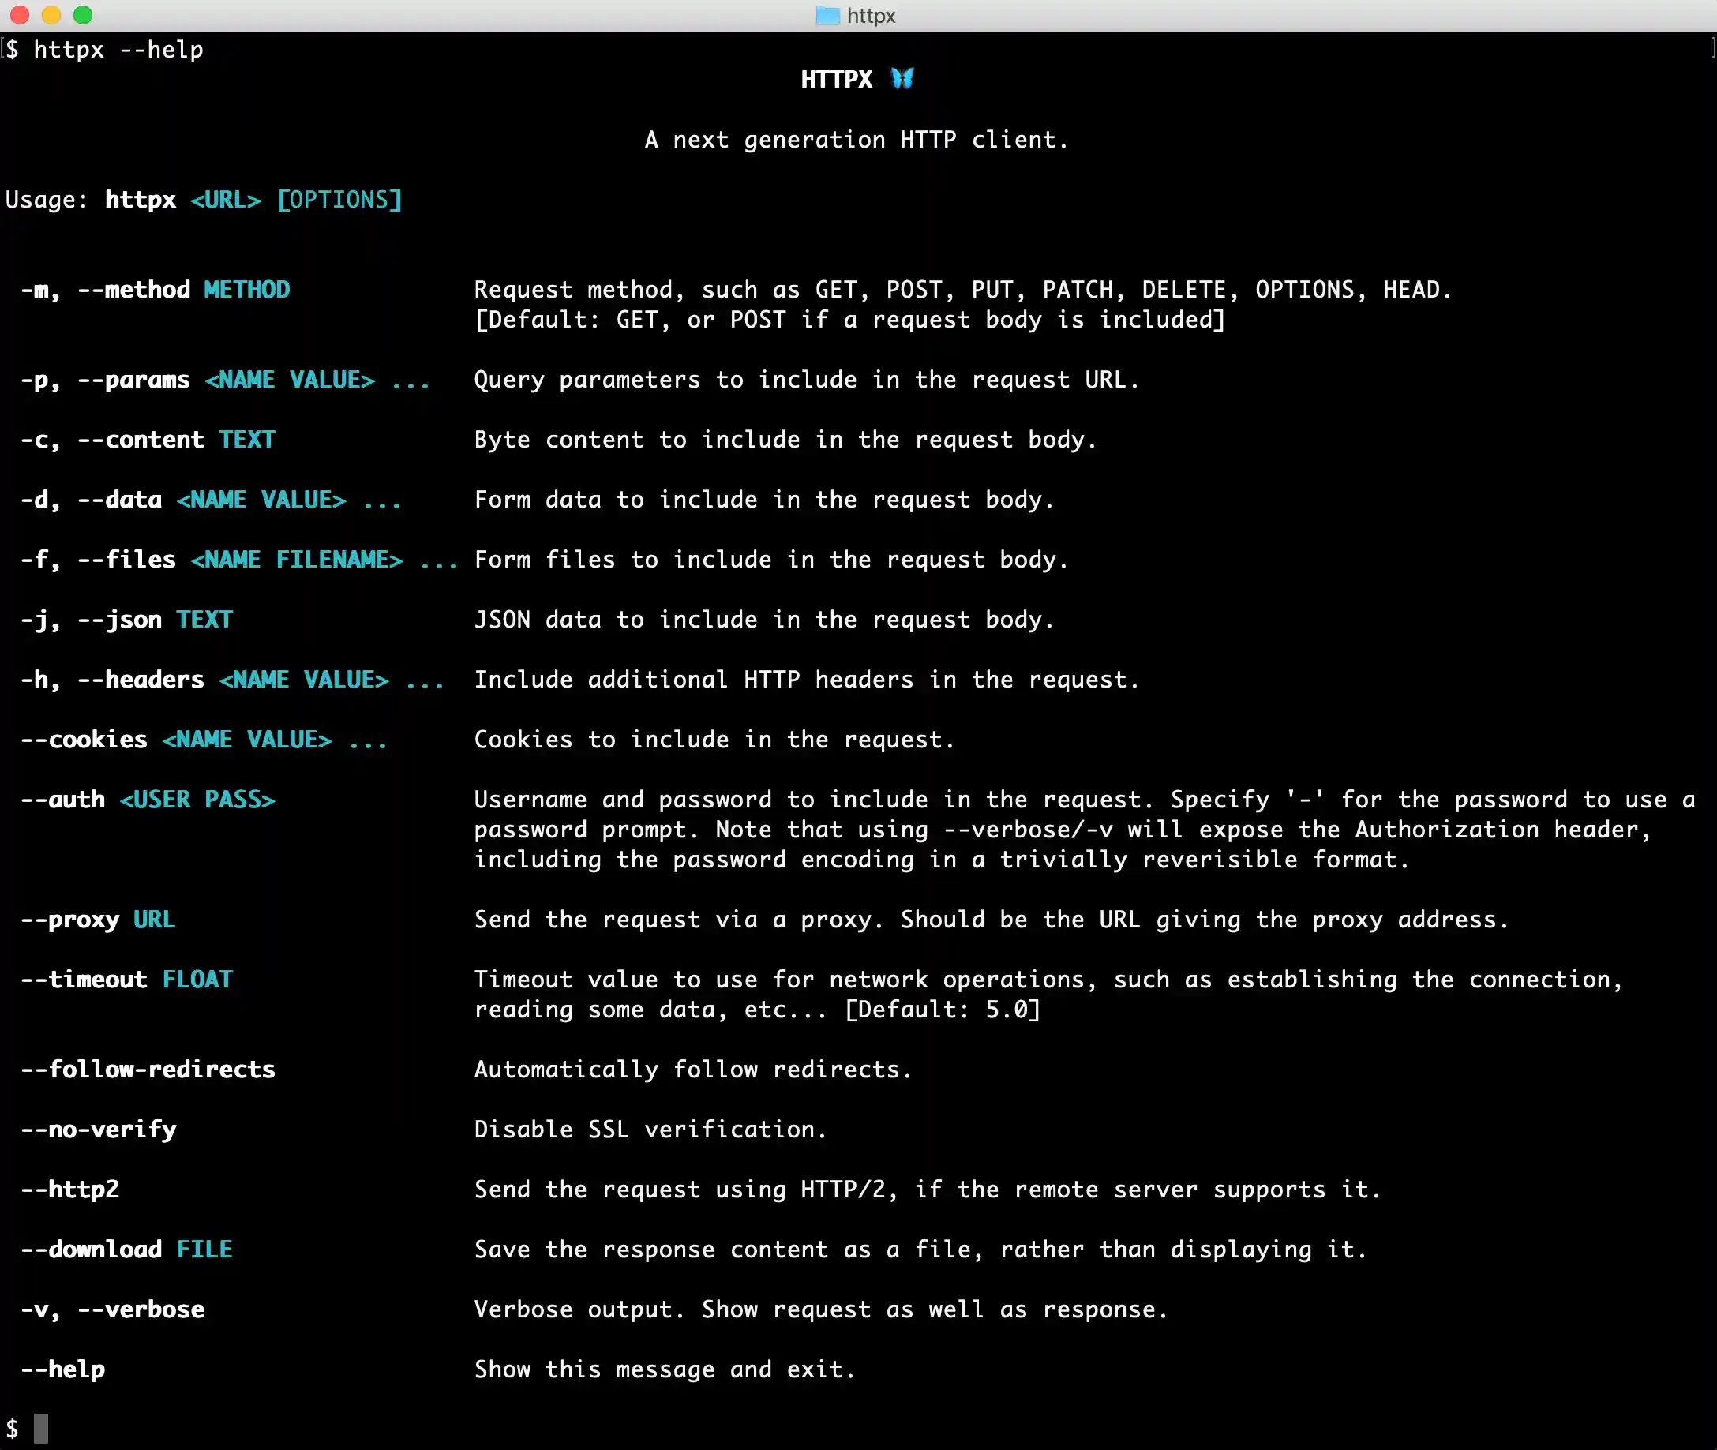Click the green zoom button
This screenshot has height=1450, width=1717.
pos(81,15)
